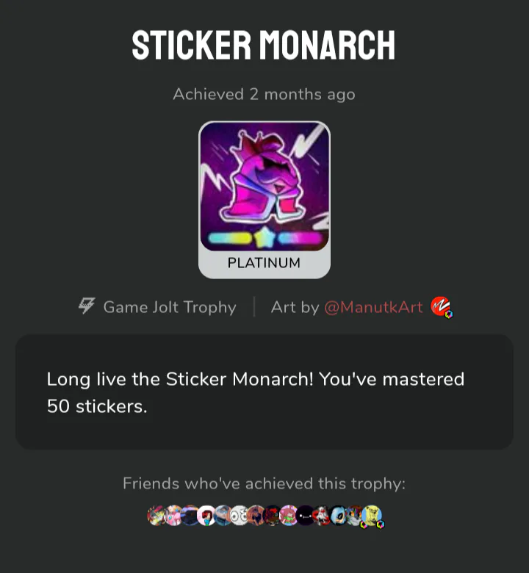This screenshot has width=529, height=573.
Task: Open red-haired character avatar on white
Action: pyautogui.click(x=206, y=516)
